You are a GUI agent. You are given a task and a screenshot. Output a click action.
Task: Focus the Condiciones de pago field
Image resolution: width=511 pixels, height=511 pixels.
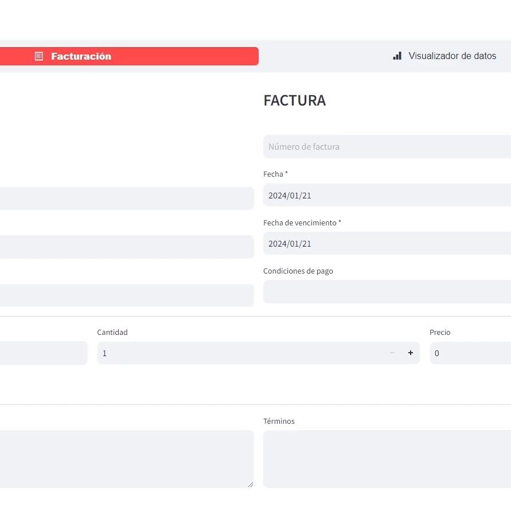pos(387,292)
